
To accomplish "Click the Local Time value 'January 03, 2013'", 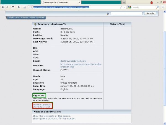I will click(x=70, y=86).
